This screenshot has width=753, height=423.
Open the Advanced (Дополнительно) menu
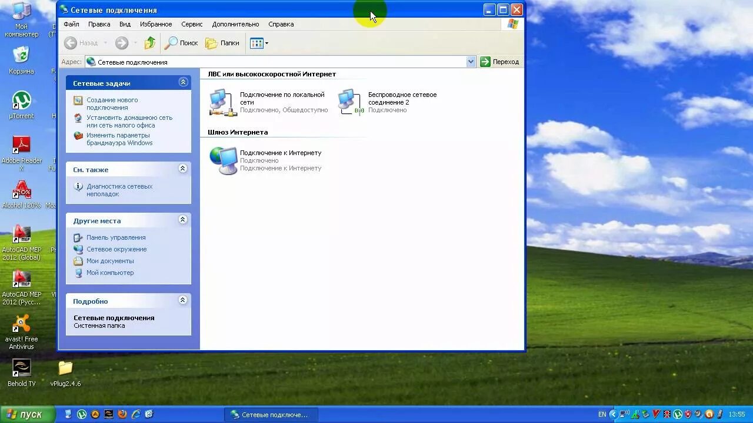pos(236,24)
